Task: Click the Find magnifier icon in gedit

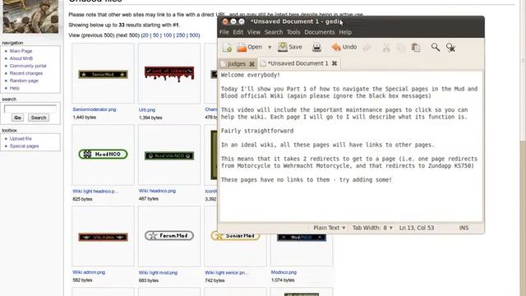Action: (x=436, y=48)
